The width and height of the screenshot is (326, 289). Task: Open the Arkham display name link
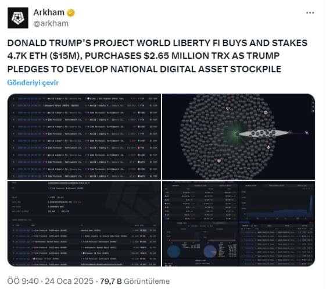click(49, 12)
